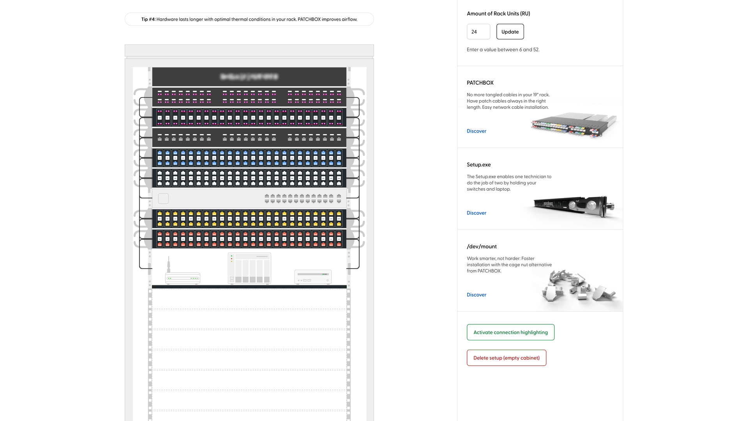Click the empty square slot on the gray panel
The image size is (748, 421).
tap(163, 198)
